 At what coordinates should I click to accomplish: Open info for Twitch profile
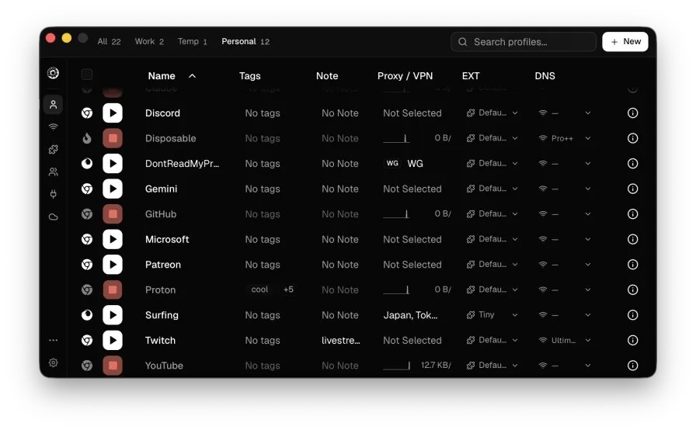pyautogui.click(x=632, y=341)
